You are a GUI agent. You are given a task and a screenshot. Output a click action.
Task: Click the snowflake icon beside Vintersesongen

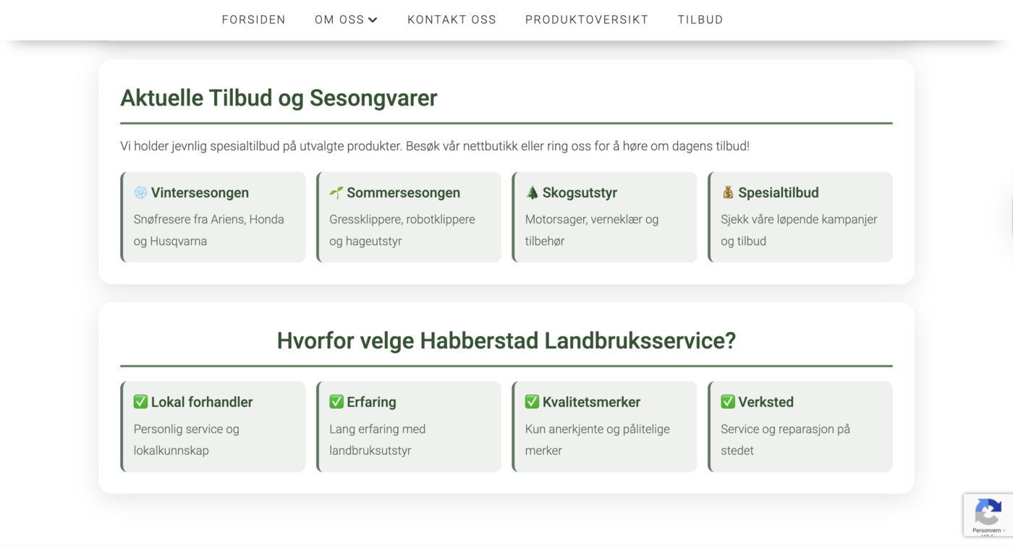(x=140, y=192)
